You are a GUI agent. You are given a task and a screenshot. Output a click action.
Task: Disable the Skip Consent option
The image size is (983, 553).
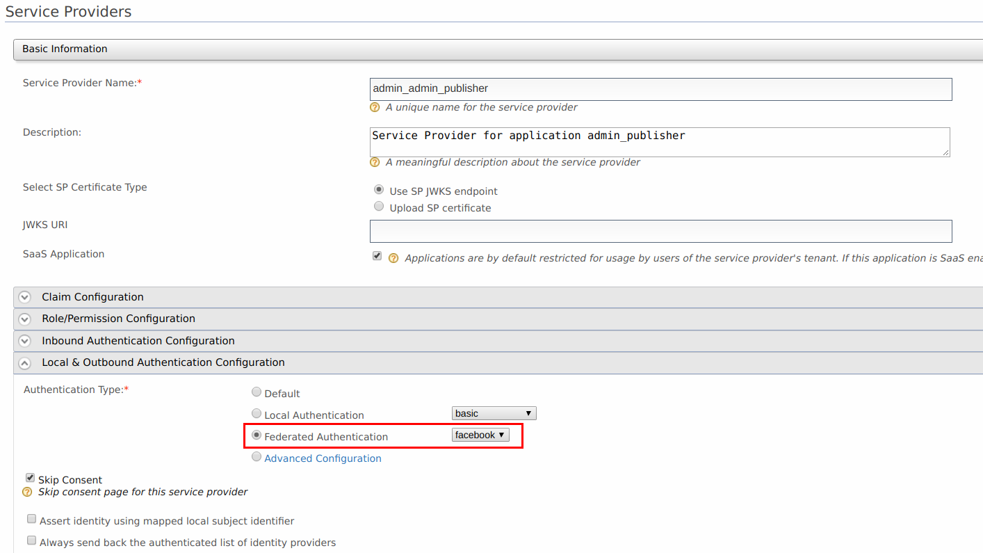click(x=30, y=477)
